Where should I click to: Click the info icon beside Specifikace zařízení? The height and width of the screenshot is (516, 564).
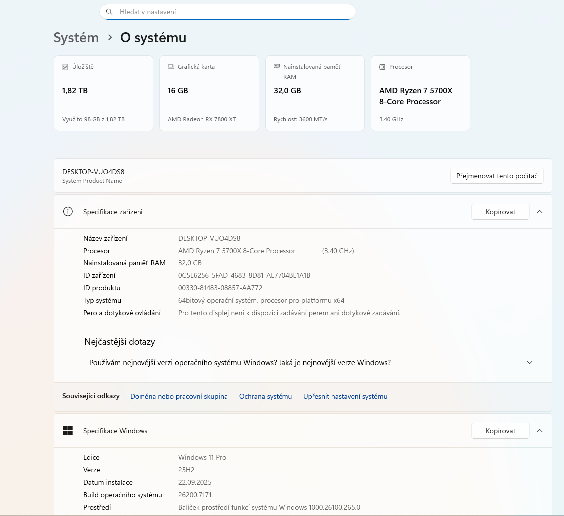click(68, 212)
